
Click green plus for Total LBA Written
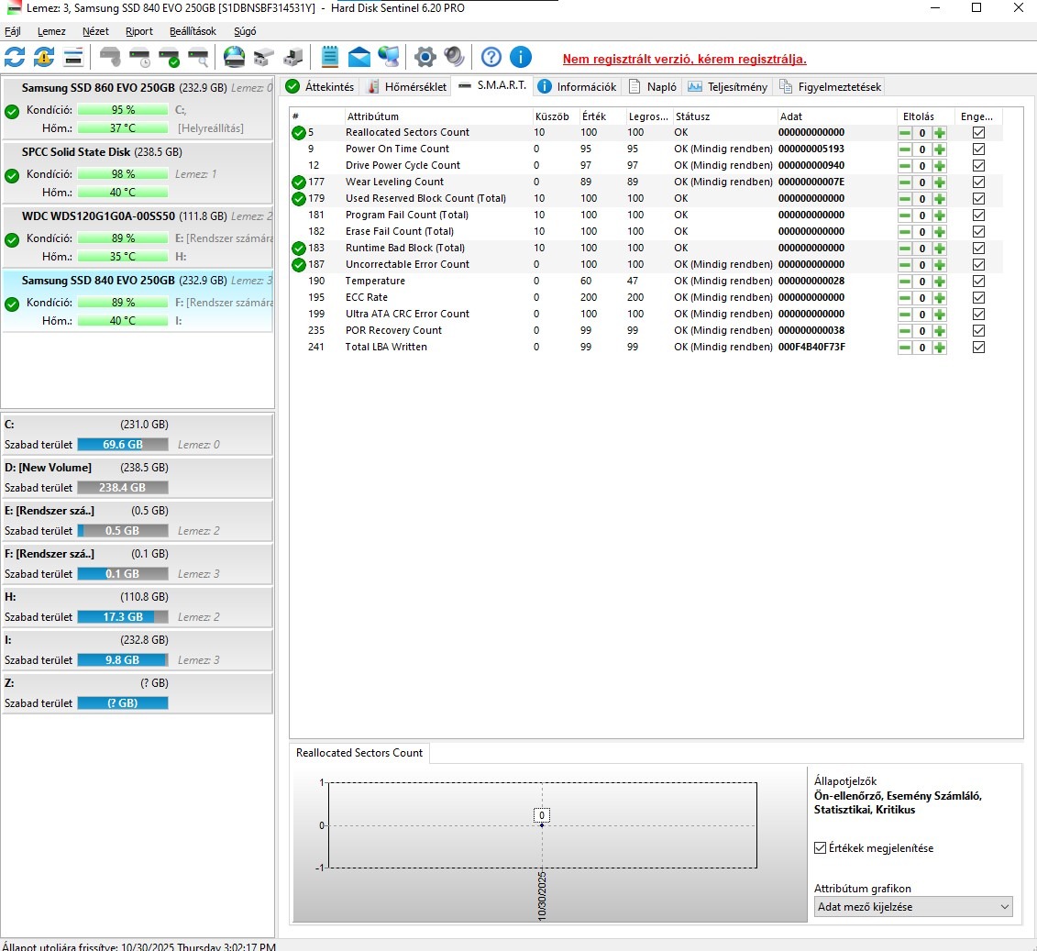[x=939, y=348]
